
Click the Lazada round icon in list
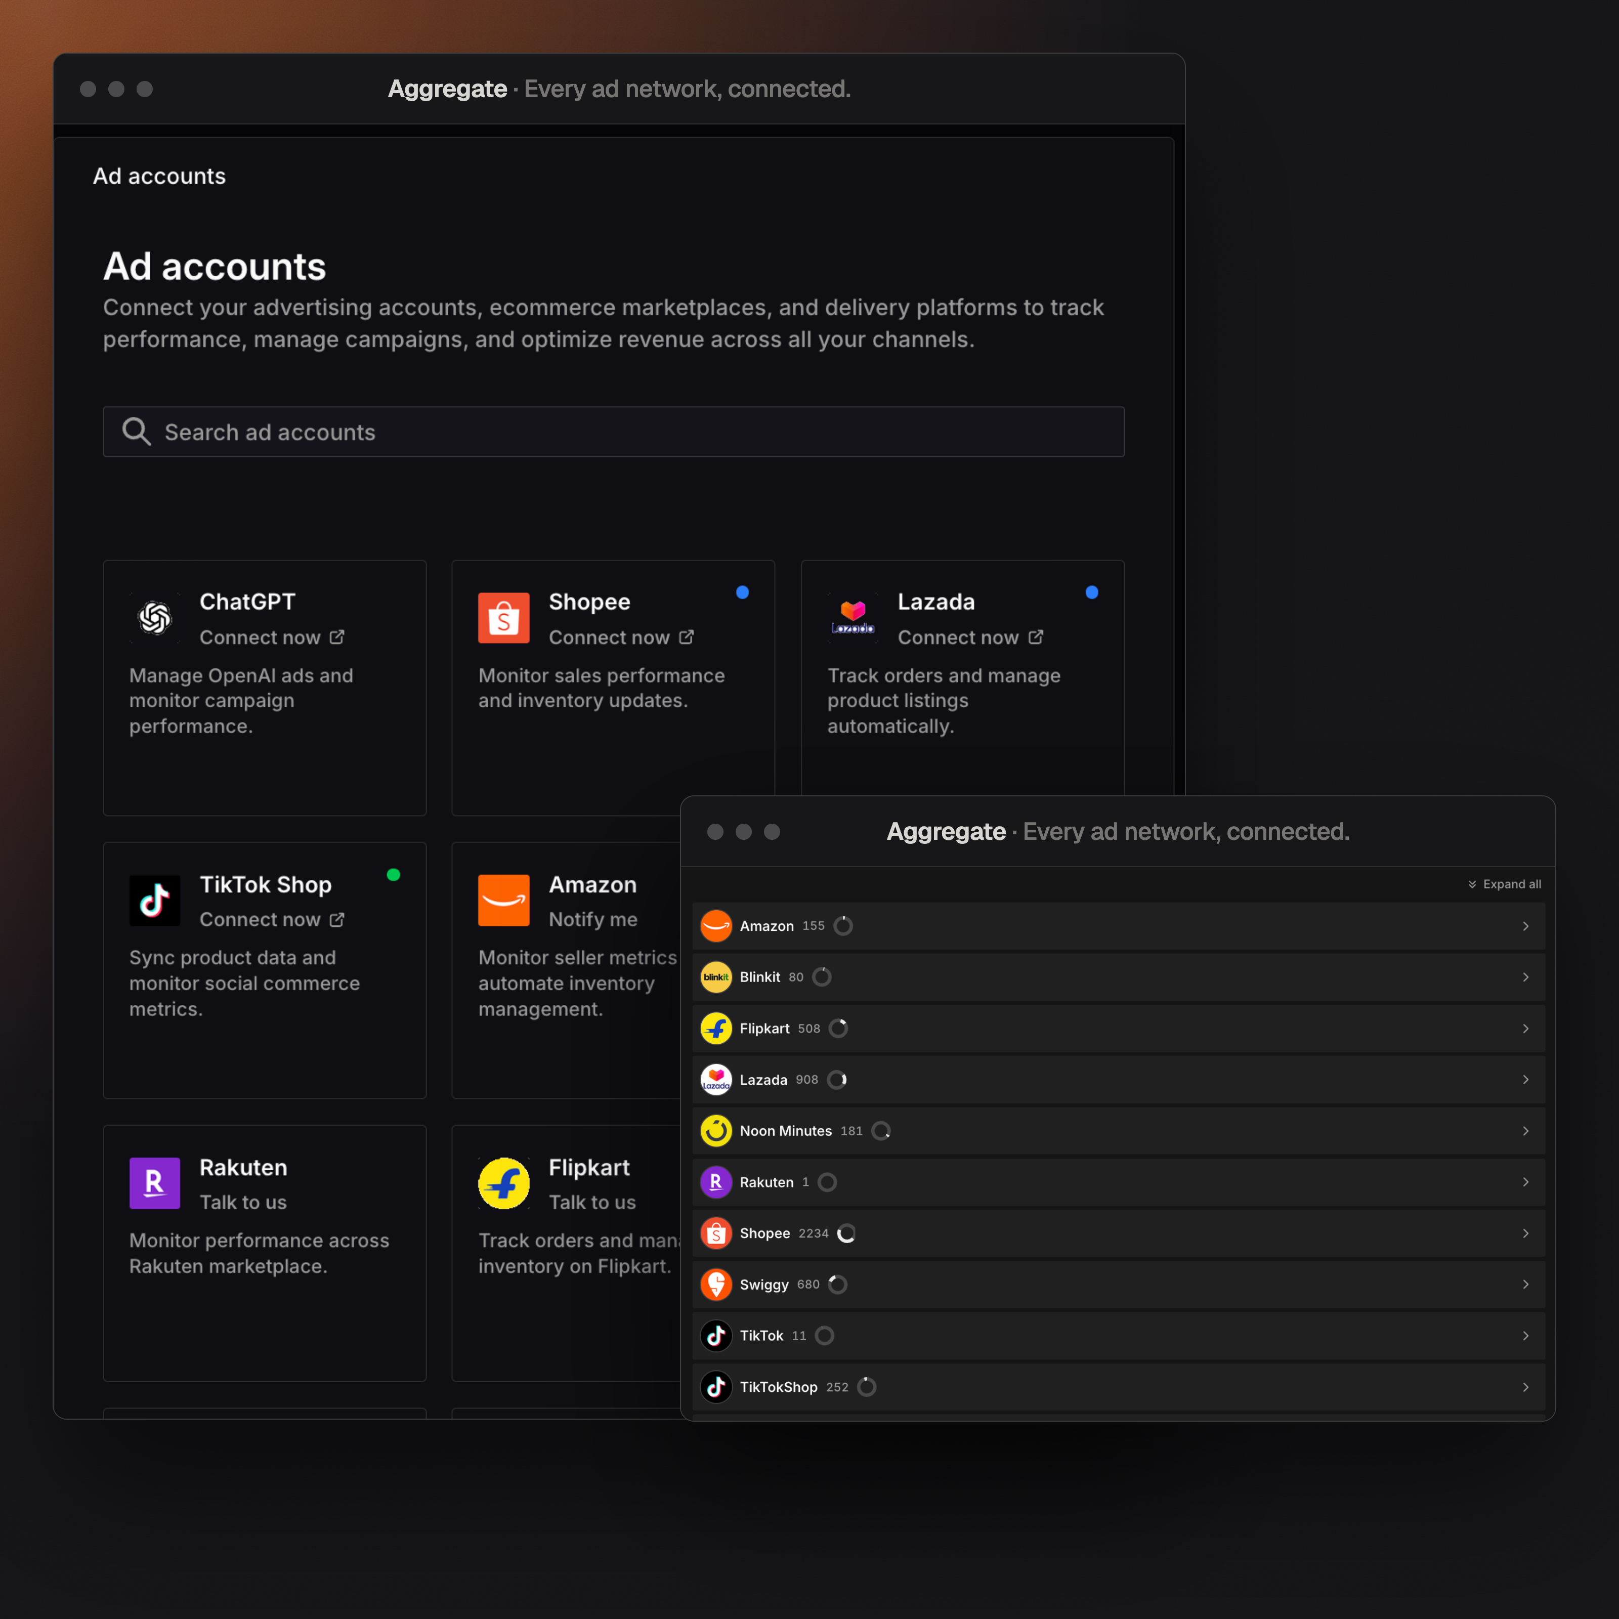click(716, 1079)
